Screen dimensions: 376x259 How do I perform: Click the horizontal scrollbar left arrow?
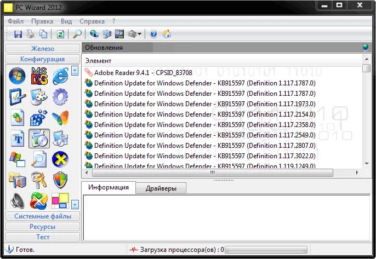pyautogui.click(x=87, y=172)
